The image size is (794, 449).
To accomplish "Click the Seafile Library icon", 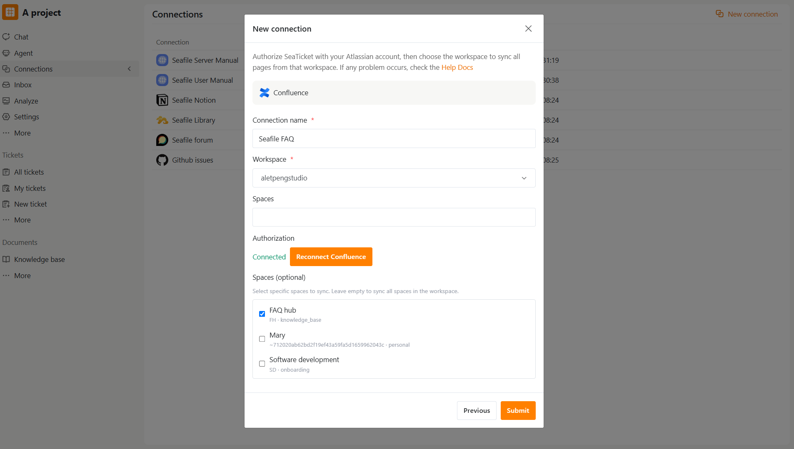I will [162, 120].
